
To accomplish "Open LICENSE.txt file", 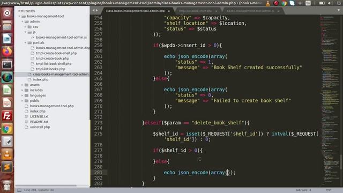I will [x=39, y=116].
